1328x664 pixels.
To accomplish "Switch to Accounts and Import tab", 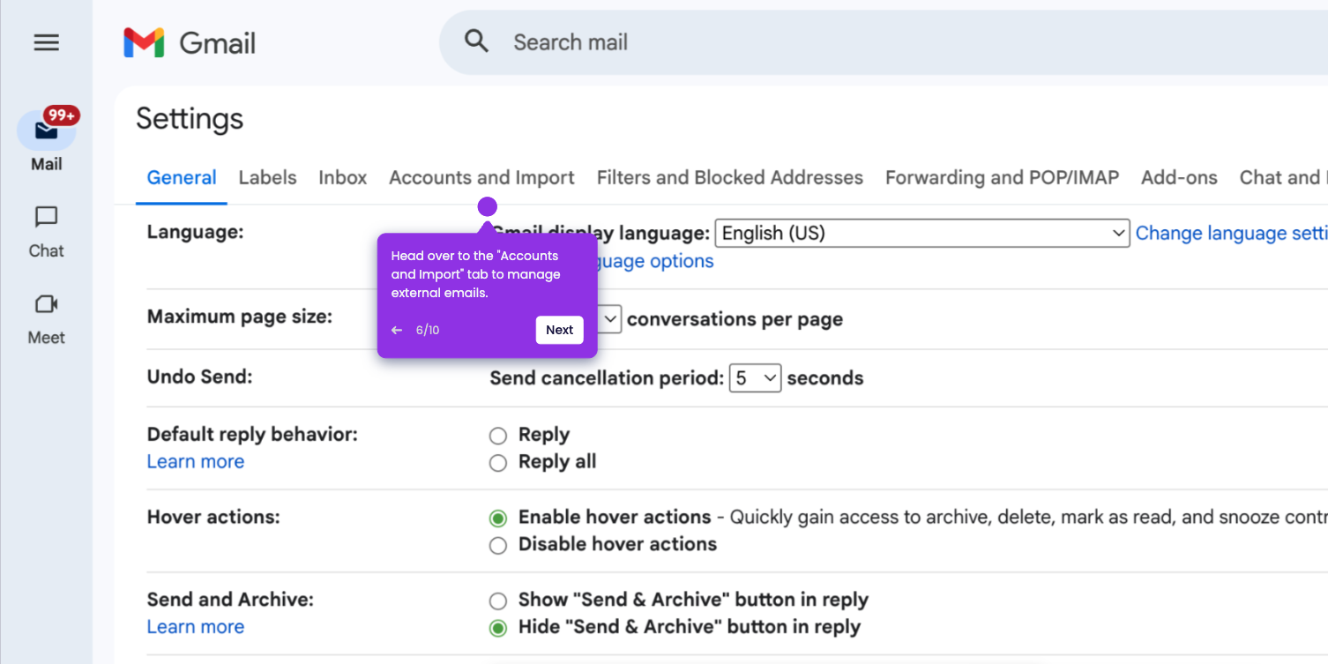I will 481,177.
